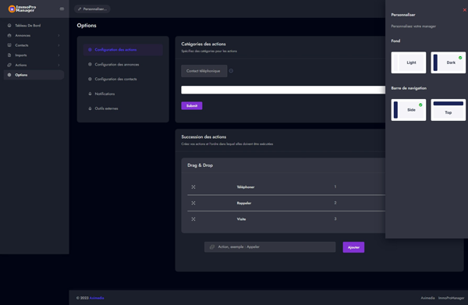Click gear icon for Configuration des actions

point(90,50)
